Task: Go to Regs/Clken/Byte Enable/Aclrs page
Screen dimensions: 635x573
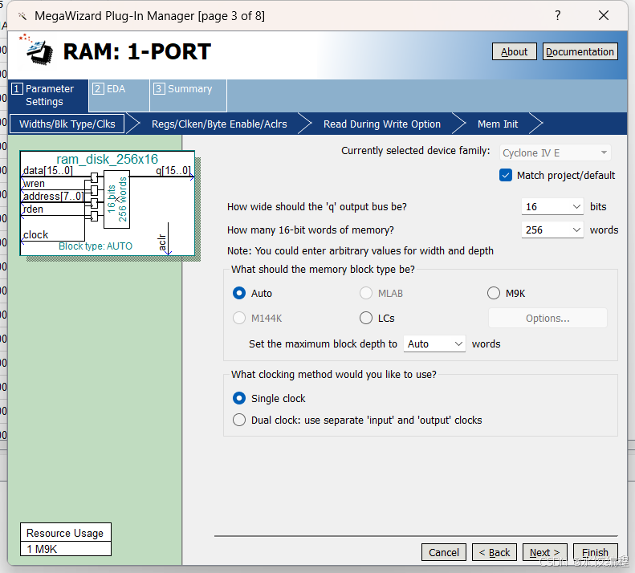Action: 219,124
